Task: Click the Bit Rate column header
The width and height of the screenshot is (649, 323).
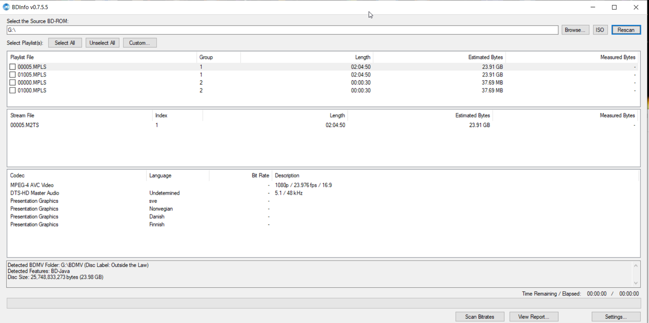Action: click(240, 175)
